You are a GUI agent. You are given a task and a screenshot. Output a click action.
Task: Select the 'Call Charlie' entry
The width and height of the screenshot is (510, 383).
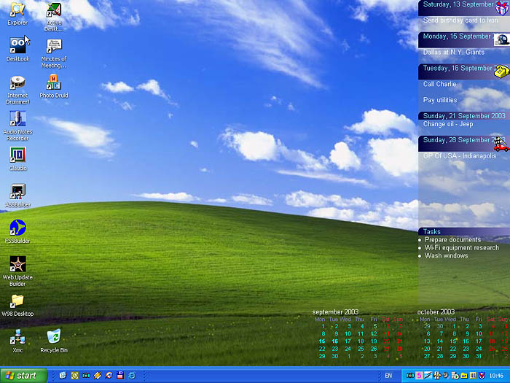(x=439, y=84)
